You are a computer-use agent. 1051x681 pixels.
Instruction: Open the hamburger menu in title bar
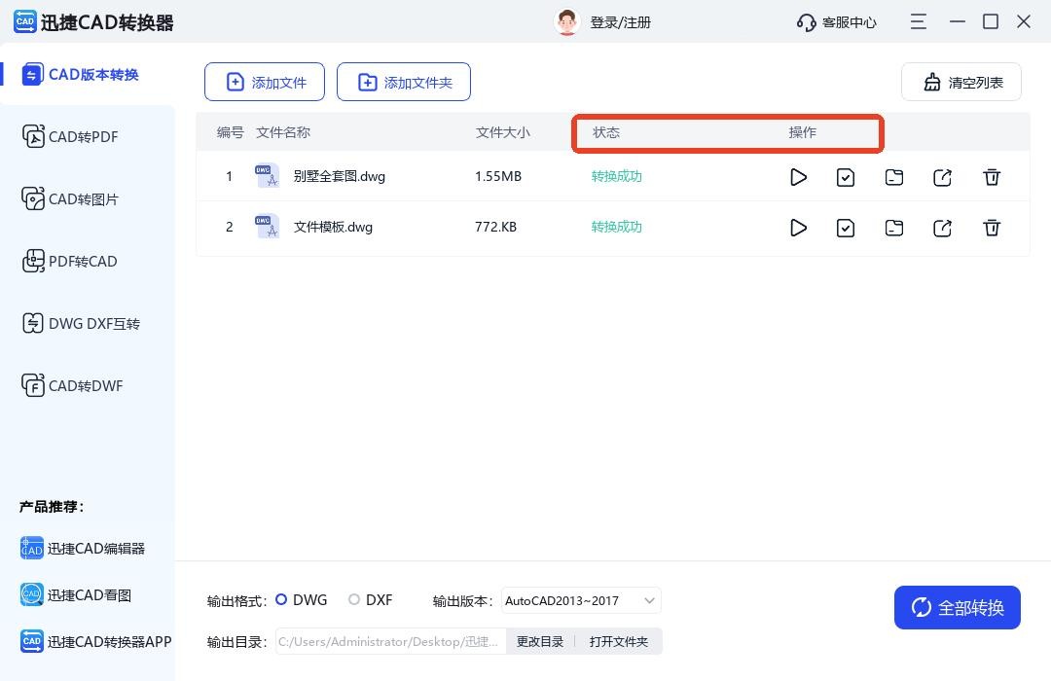(x=918, y=21)
